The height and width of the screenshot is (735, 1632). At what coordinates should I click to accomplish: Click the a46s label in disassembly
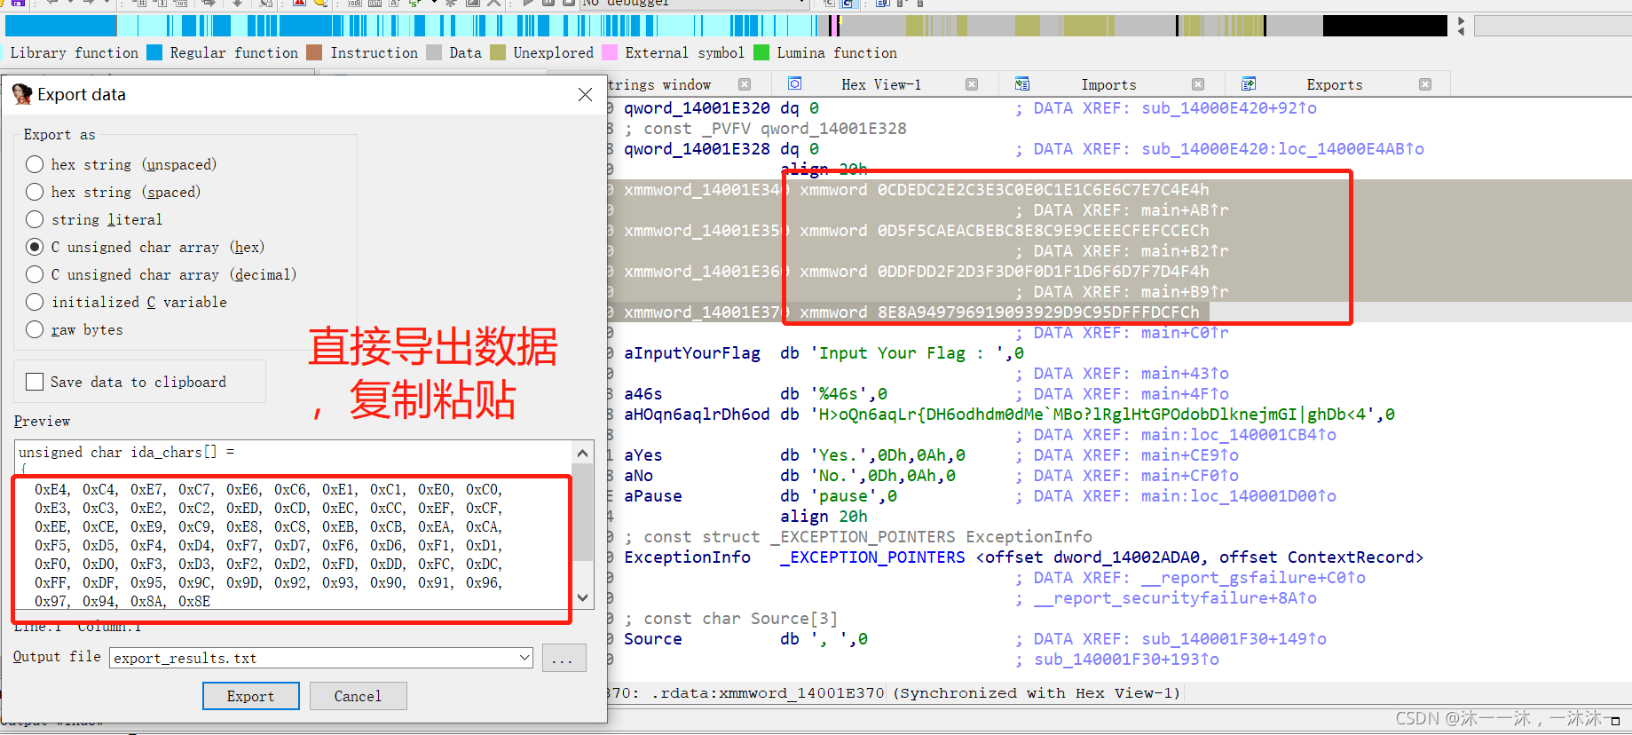pyautogui.click(x=643, y=393)
